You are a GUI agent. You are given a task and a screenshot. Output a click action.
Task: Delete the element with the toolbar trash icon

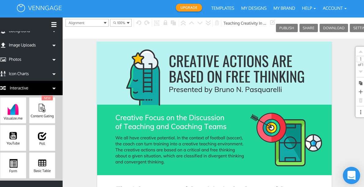(x=217, y=23)
